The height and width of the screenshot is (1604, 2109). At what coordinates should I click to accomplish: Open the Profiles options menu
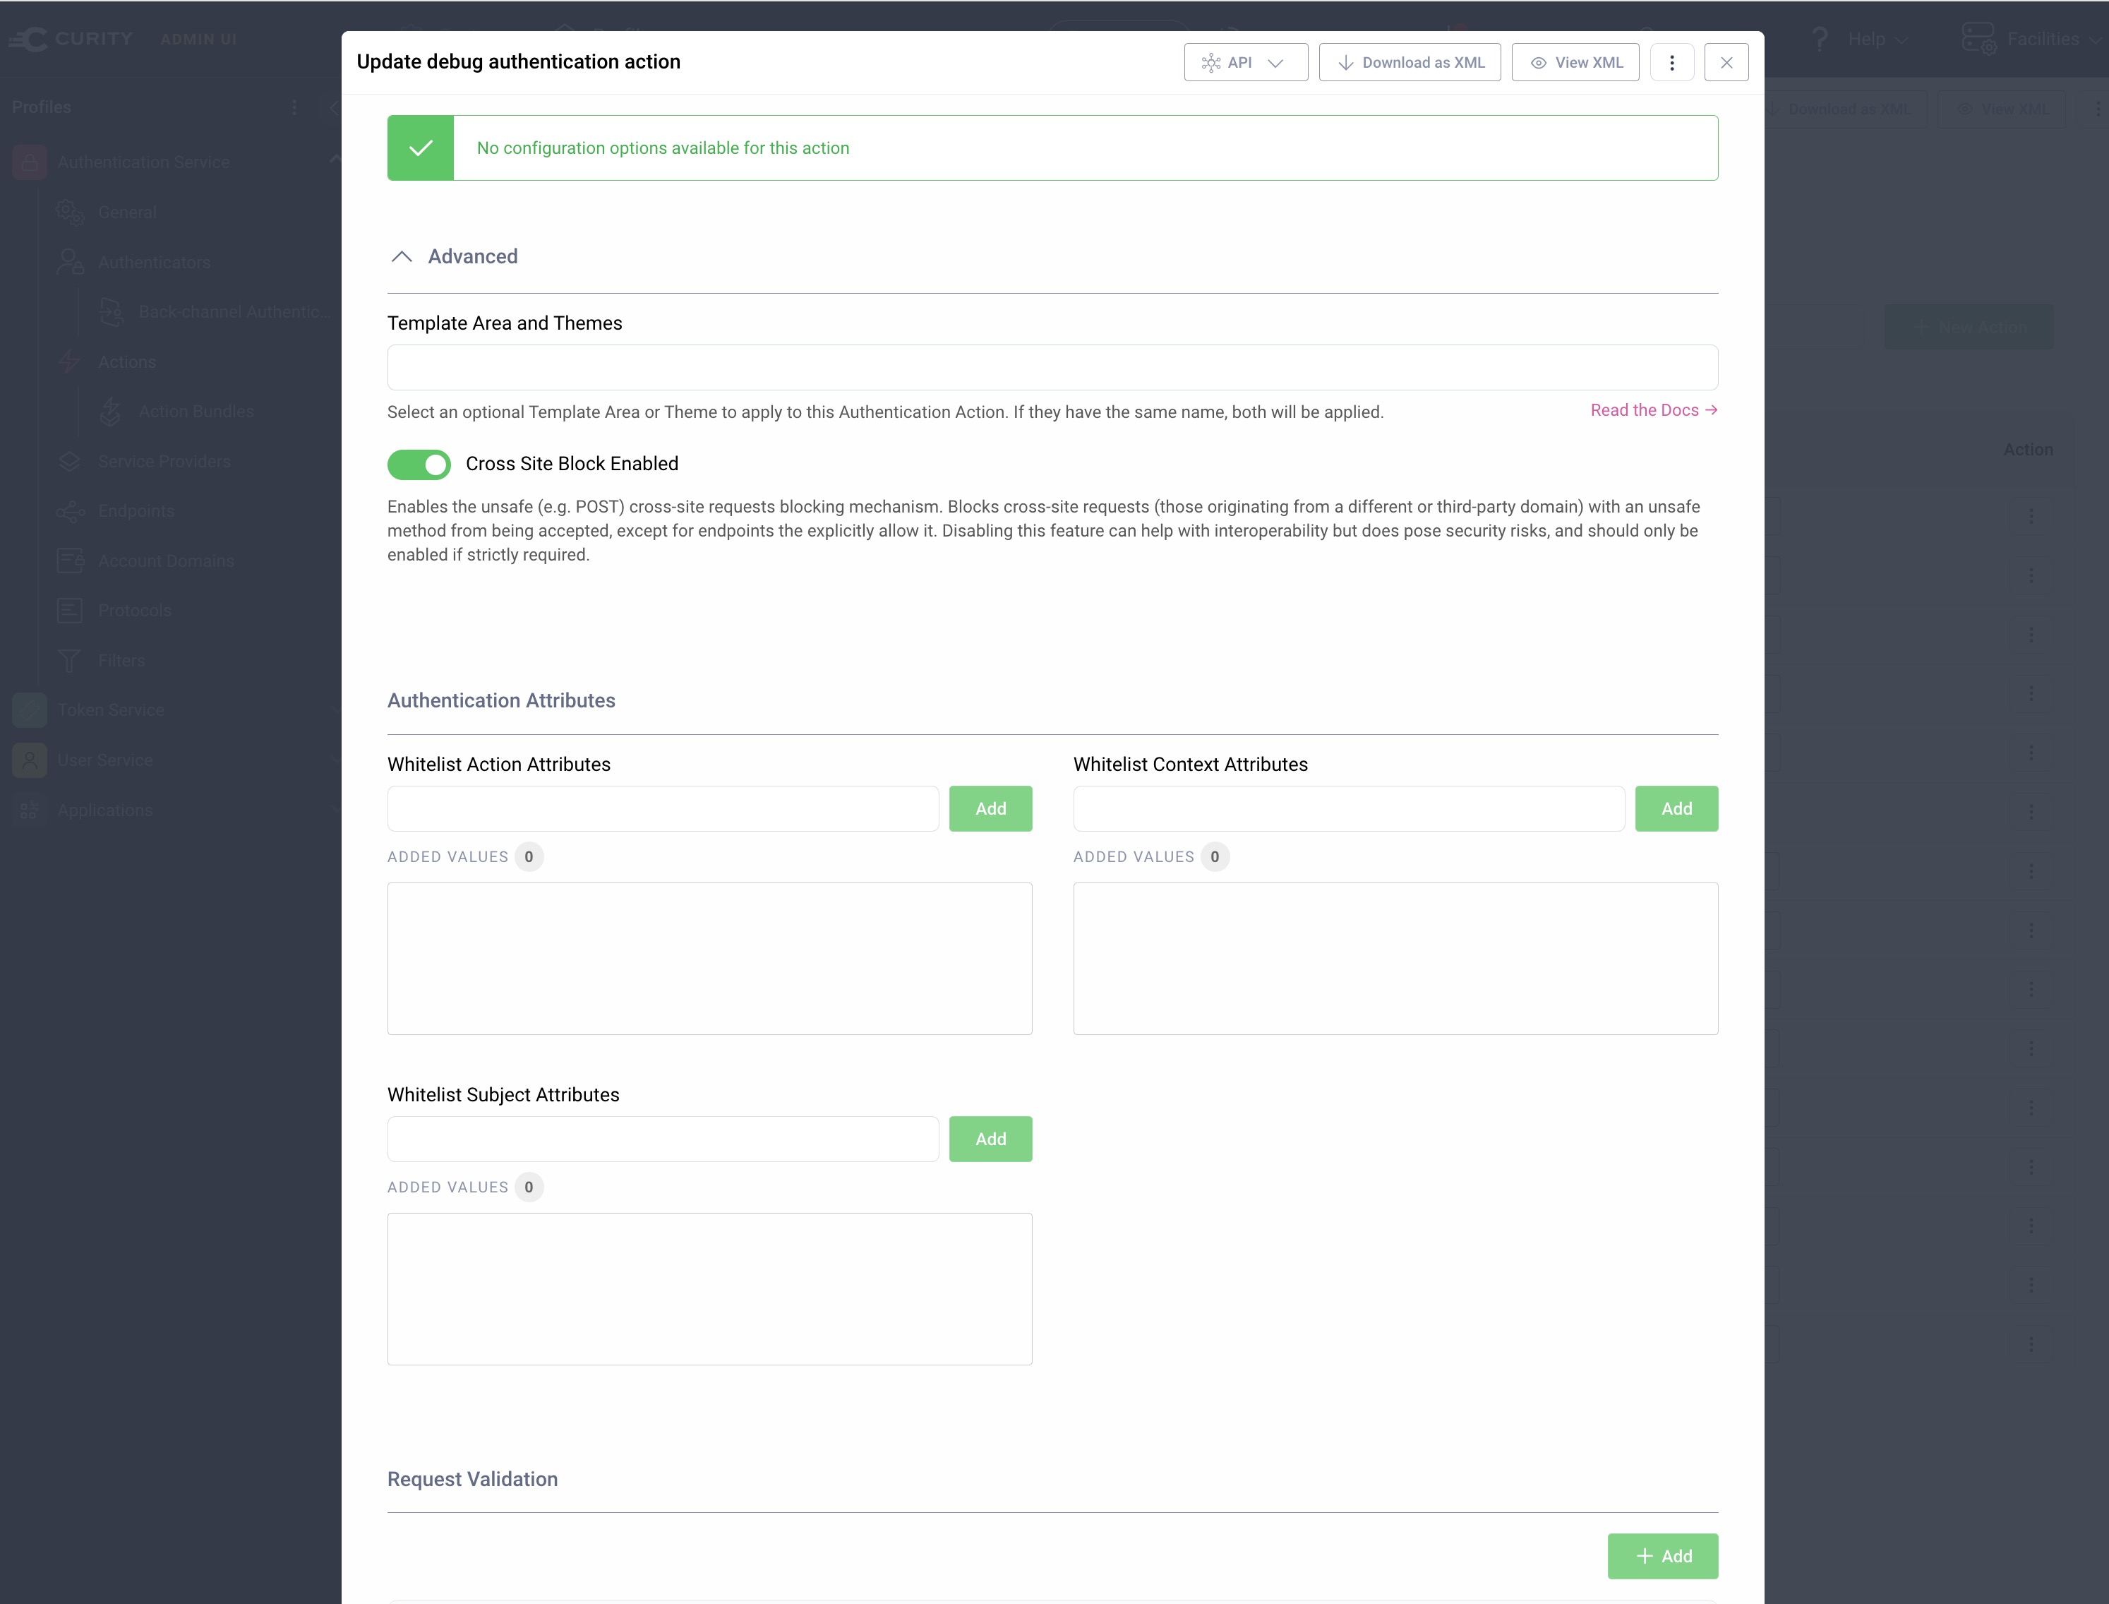(294, 107)
